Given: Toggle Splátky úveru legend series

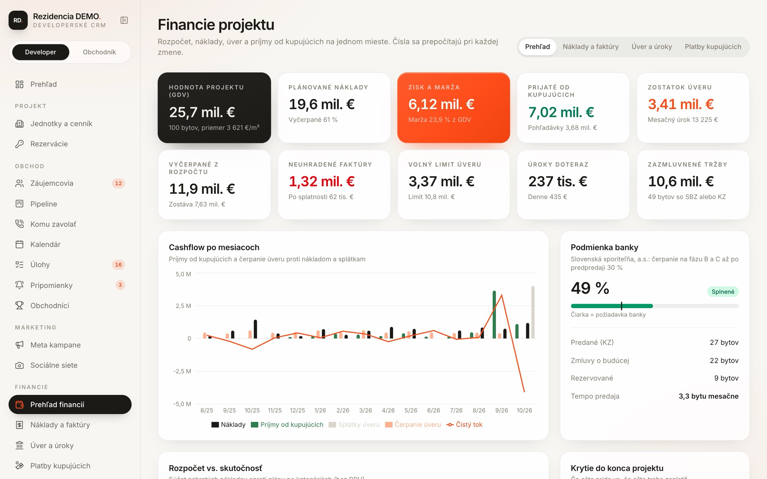Looking at the screenshot, I should coord(354,425).
